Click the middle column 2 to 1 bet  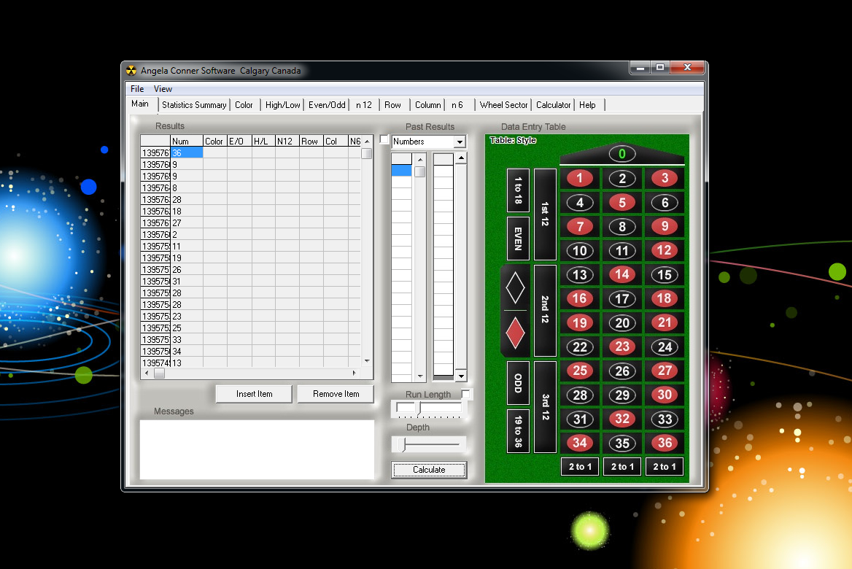(622, 466)
